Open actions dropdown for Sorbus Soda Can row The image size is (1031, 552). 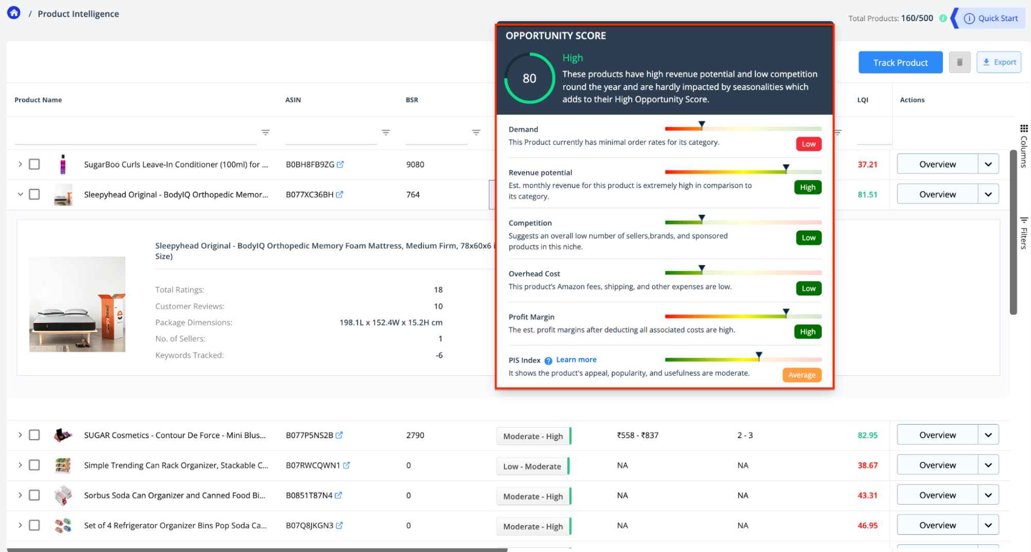[988, 495]
